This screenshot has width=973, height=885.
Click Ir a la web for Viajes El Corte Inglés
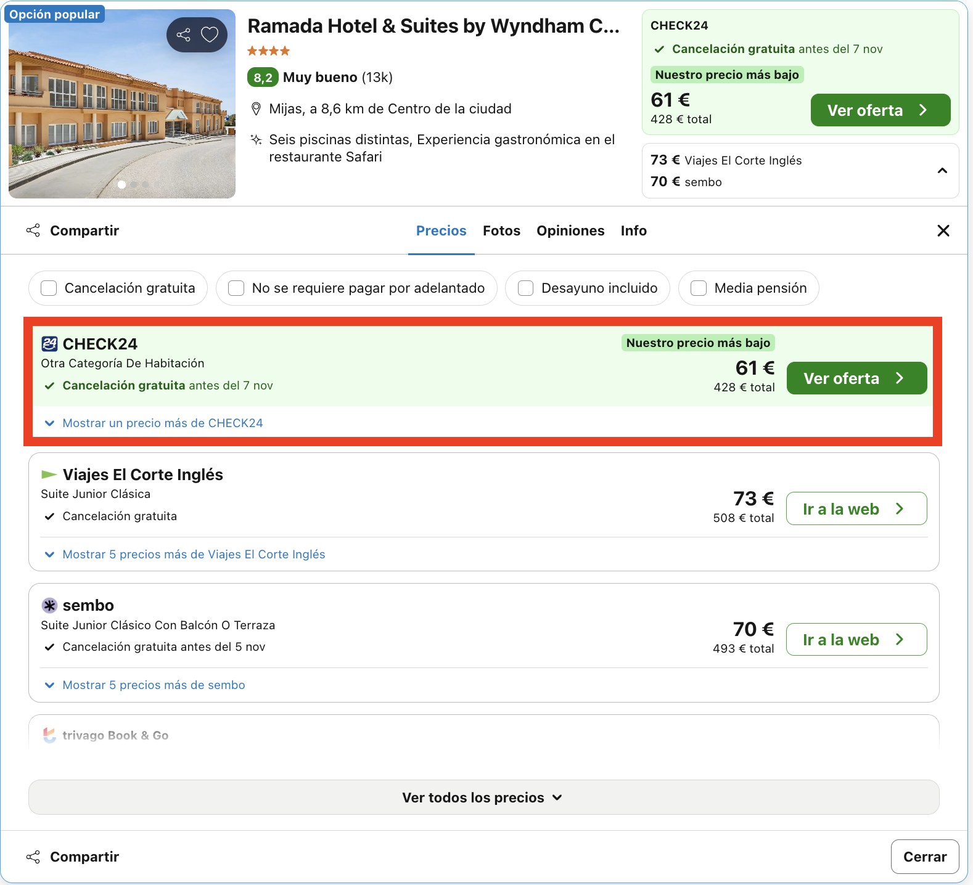pos(856,509)
